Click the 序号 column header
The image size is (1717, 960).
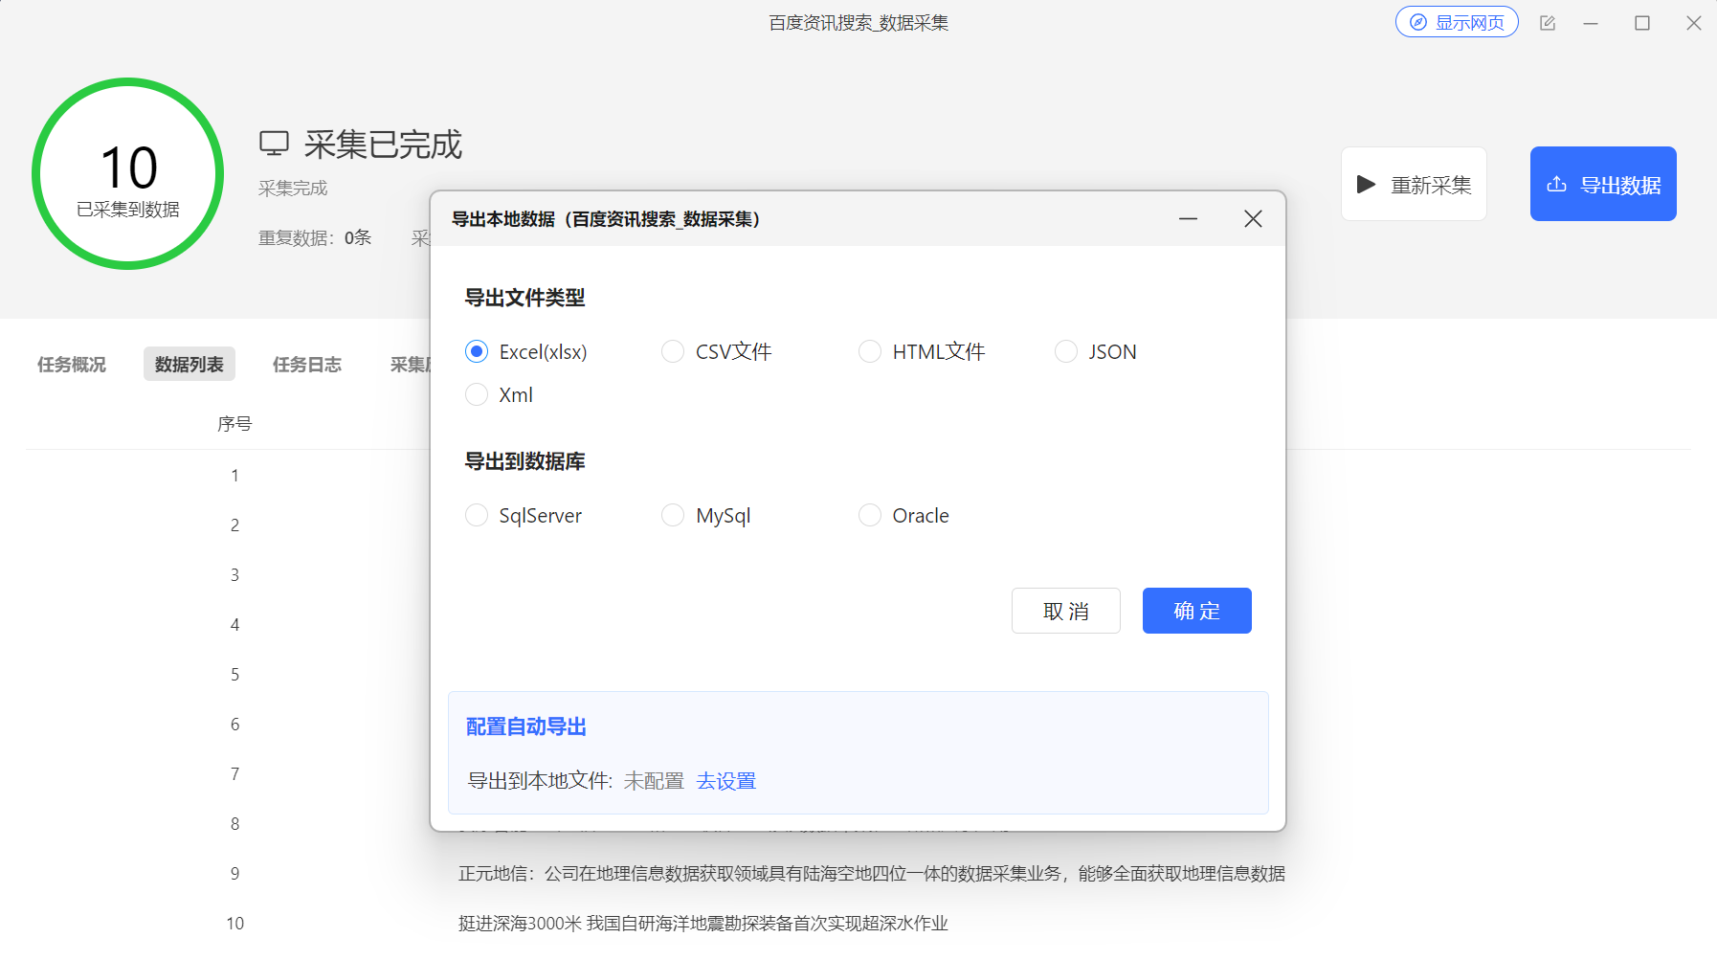tap(234, 423)
